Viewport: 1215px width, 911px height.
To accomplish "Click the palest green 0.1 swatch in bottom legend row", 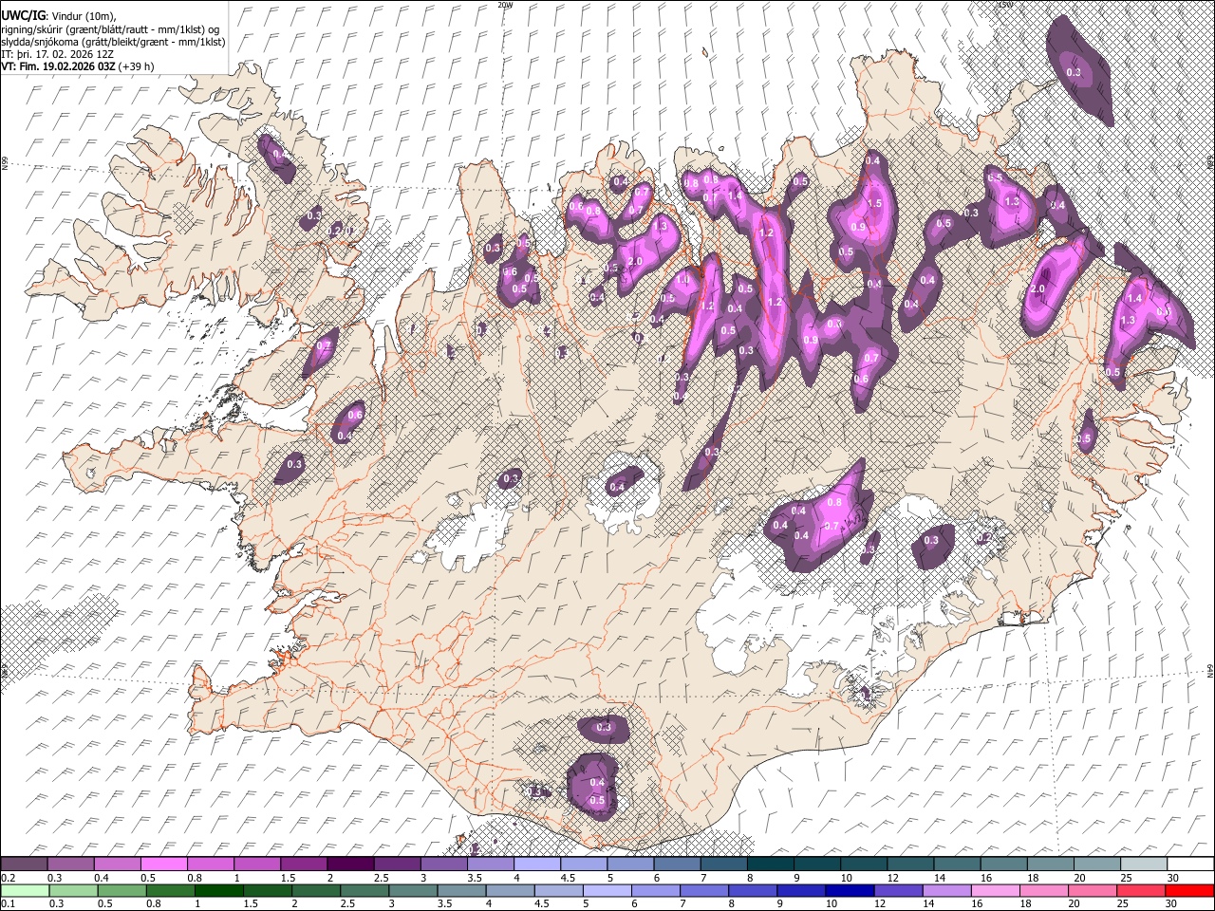I will click(25, 890).
